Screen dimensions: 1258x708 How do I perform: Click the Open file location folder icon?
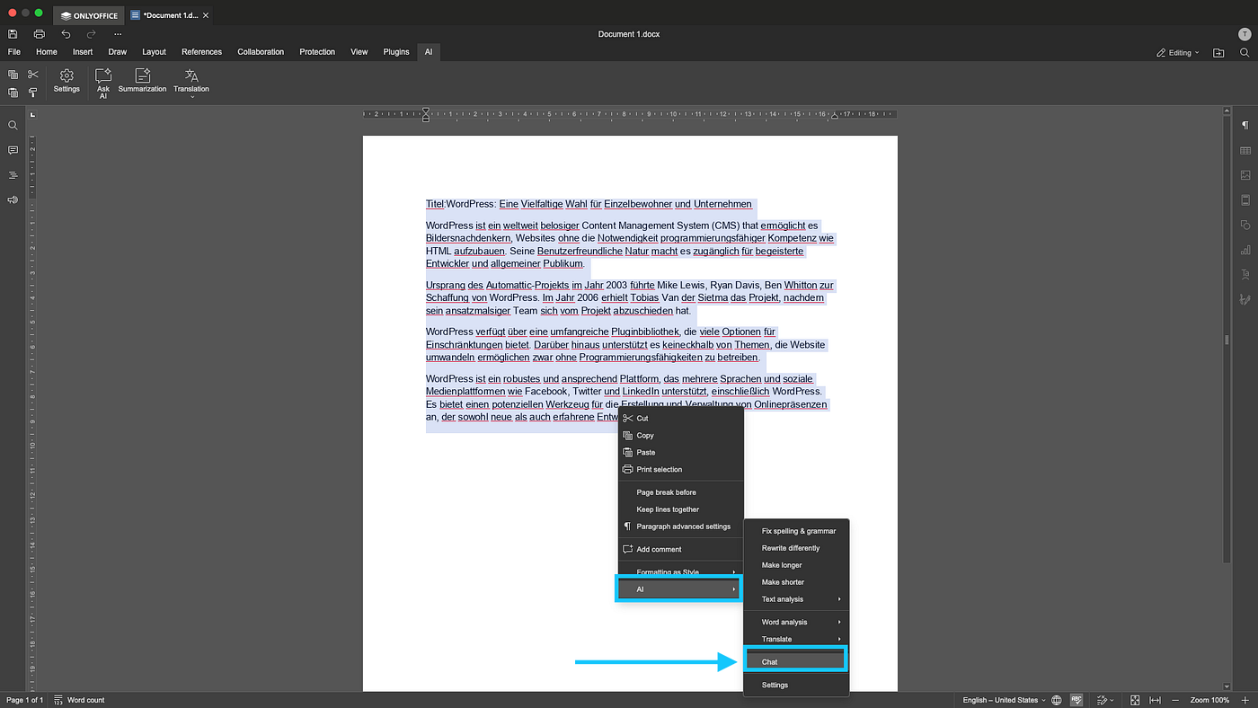1218,53
